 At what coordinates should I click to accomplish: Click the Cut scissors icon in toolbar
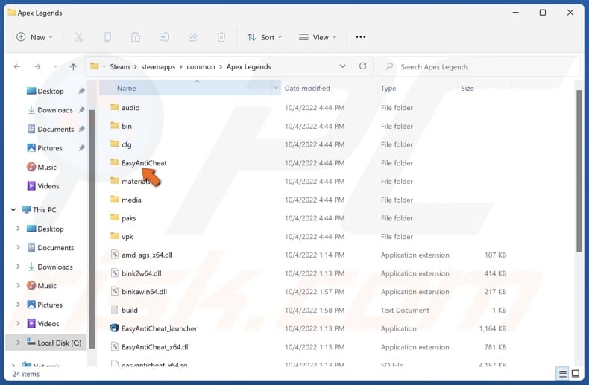78,37
